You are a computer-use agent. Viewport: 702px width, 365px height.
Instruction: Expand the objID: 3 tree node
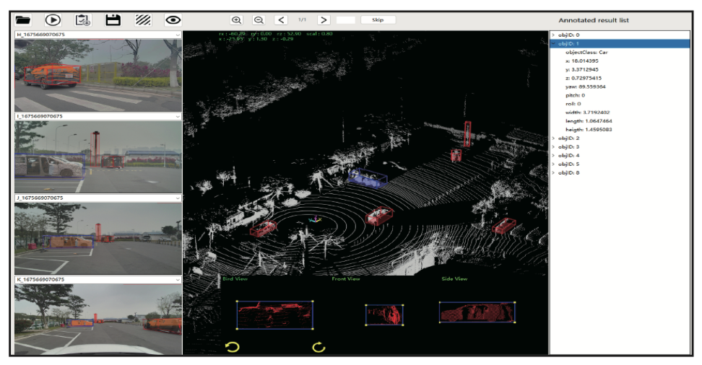(553, 146)
